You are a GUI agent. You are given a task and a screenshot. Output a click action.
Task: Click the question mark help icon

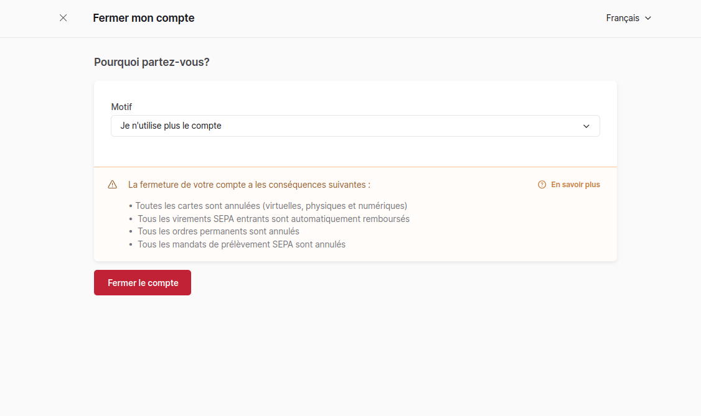tap(542, 185)
